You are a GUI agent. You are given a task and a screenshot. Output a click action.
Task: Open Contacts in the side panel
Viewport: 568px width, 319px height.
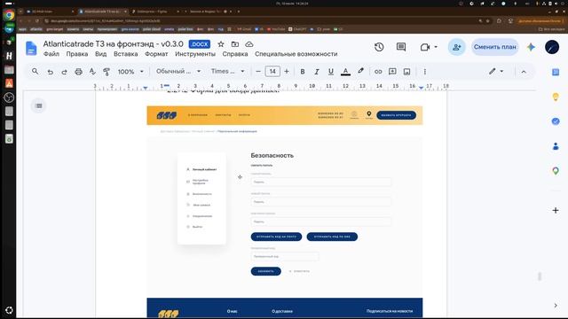pos(556,146)
